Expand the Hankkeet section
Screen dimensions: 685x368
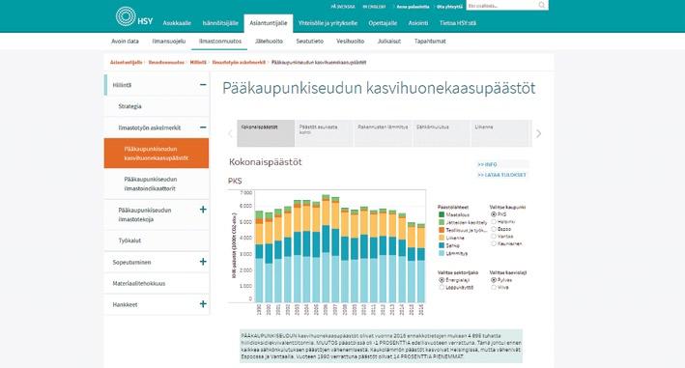pyautogui.click(x=203, y=304)
